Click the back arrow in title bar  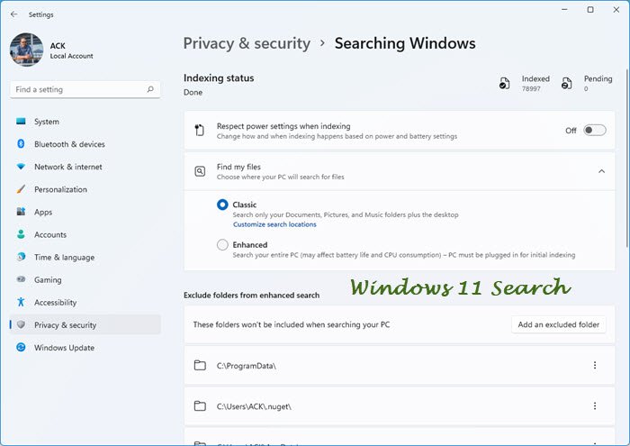(14, 14)
